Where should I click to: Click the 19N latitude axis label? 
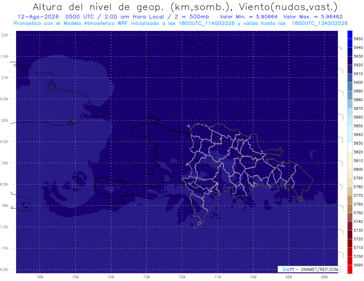(5, 163)
